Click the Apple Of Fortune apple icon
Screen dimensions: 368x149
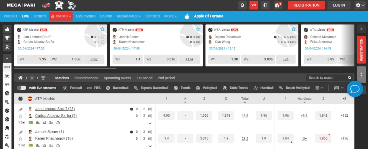tap(187, 16)
